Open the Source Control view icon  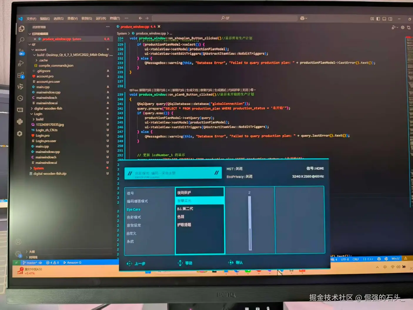pyautogui.click(x=21, y=52)
